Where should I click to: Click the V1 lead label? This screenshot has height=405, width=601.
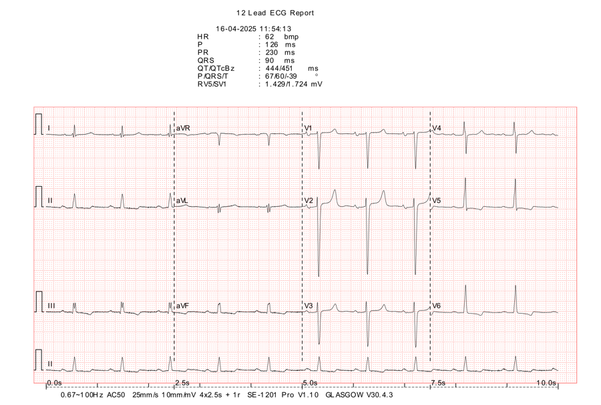[x=309, y=127]
